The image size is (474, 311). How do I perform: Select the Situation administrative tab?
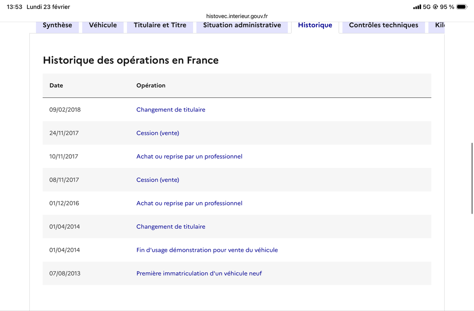pyautogui.click(x=242, y=25)
